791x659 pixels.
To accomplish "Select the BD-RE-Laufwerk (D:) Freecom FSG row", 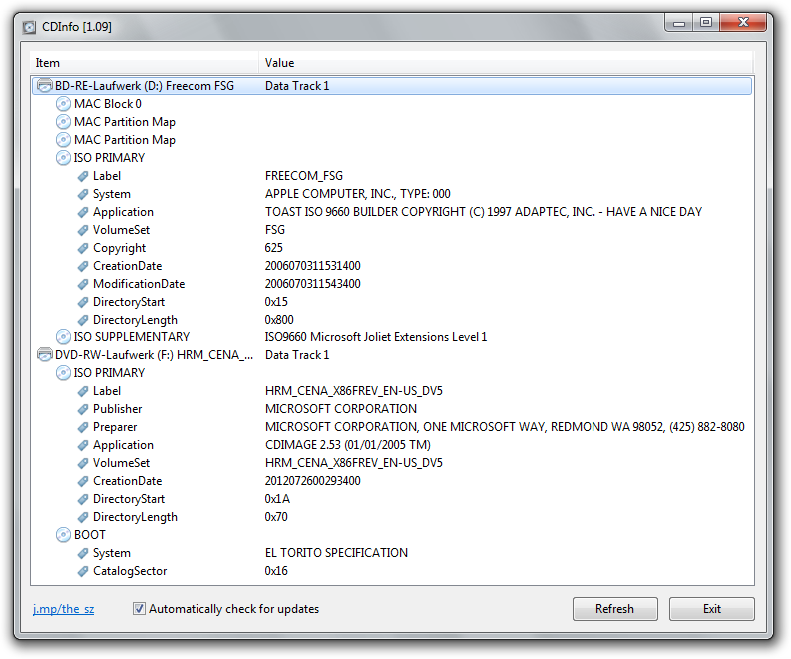I will coord(392,85).
